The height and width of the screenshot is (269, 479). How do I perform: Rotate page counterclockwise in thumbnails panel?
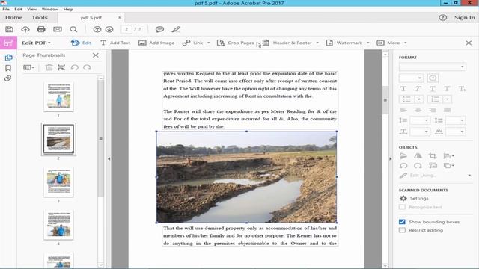click(x=75, y=67)
